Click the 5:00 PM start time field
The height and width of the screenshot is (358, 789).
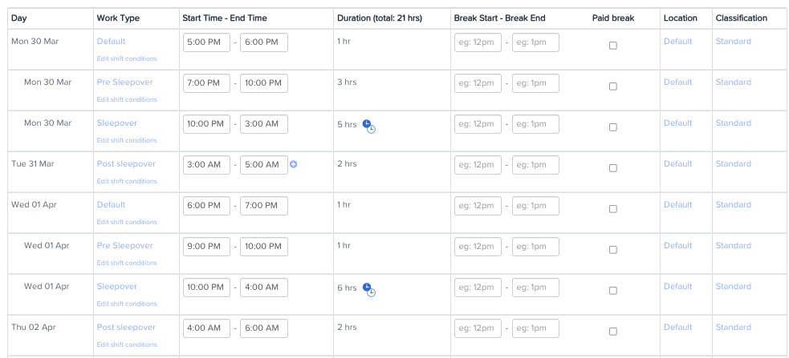pos(206,42)
